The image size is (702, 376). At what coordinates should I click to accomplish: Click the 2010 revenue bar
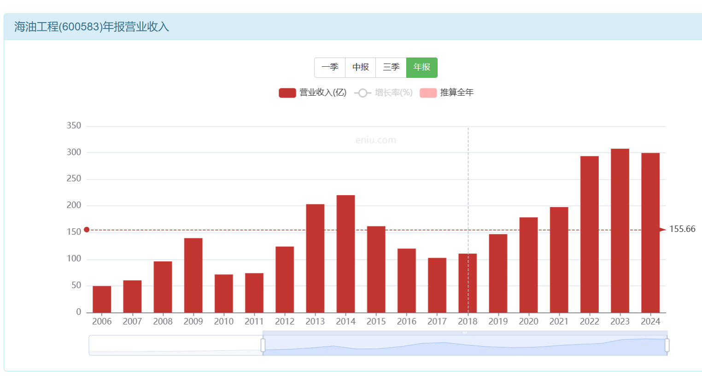tap(224, 294)
